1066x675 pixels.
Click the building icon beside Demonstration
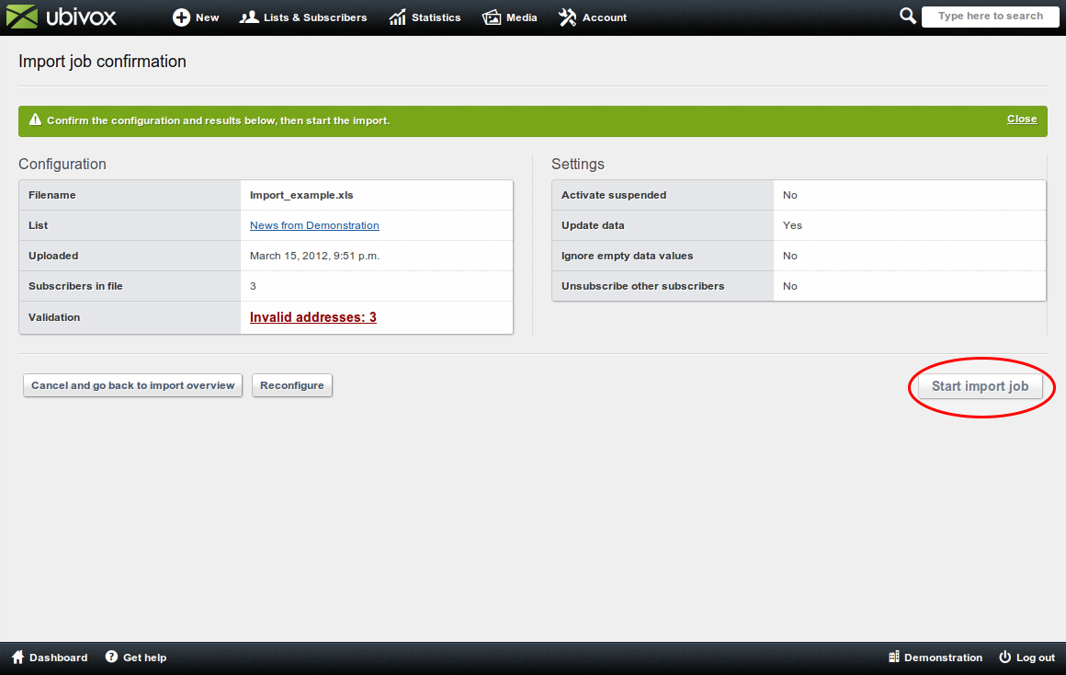(x=894, y=657)
